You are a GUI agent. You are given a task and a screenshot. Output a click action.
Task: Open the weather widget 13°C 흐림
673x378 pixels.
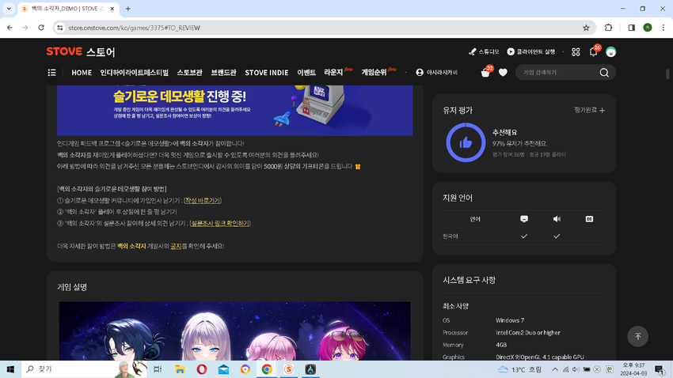point(519,369)
